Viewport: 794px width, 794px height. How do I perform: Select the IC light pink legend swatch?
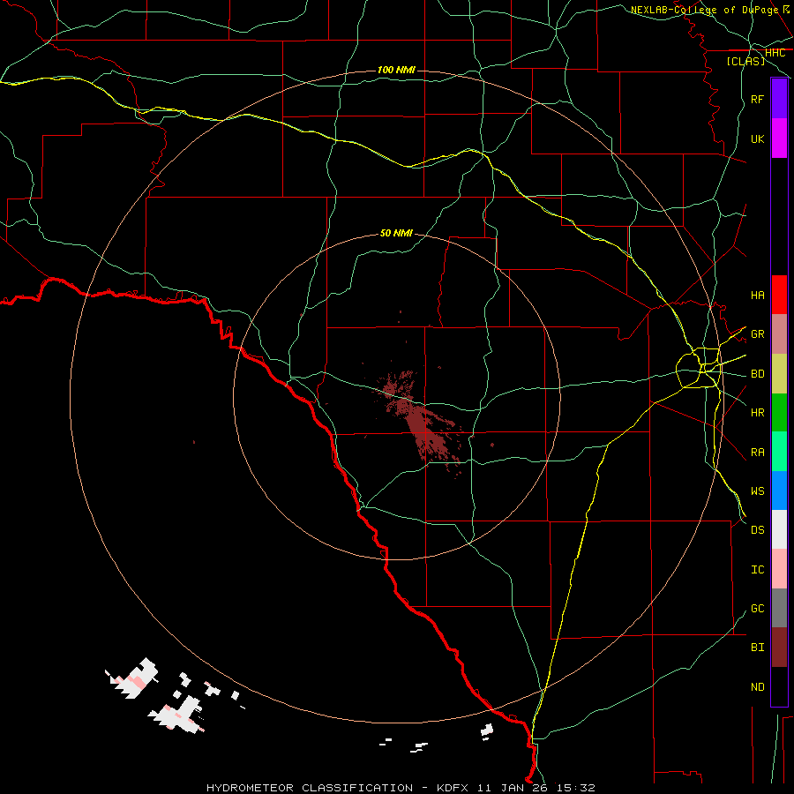779,569
